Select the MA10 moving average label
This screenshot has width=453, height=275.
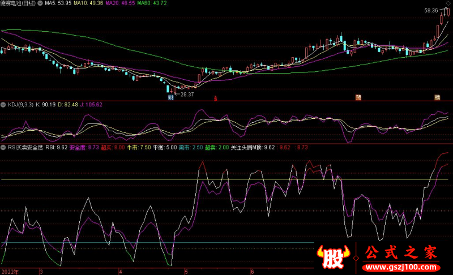(87, 3)
